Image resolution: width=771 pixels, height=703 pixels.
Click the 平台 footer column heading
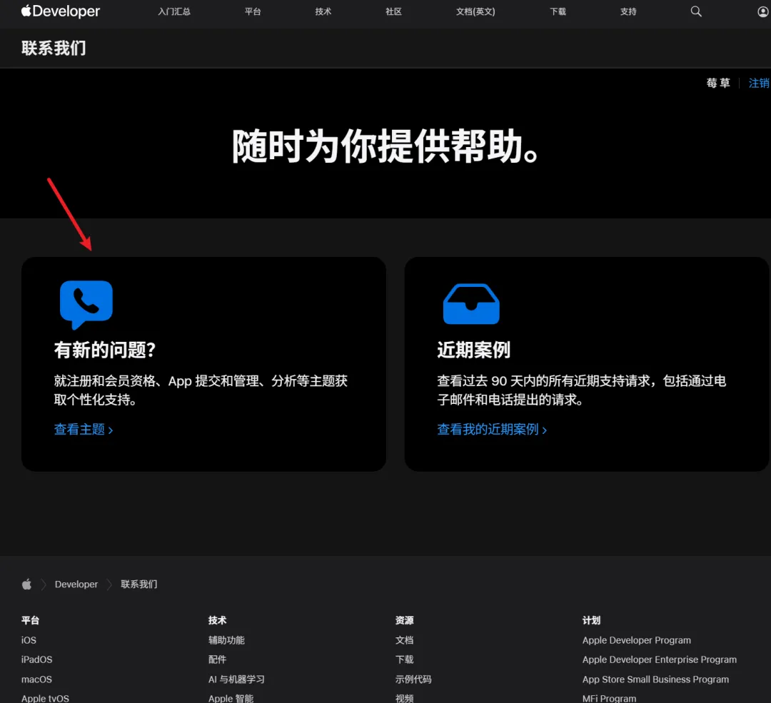[31, 620]
